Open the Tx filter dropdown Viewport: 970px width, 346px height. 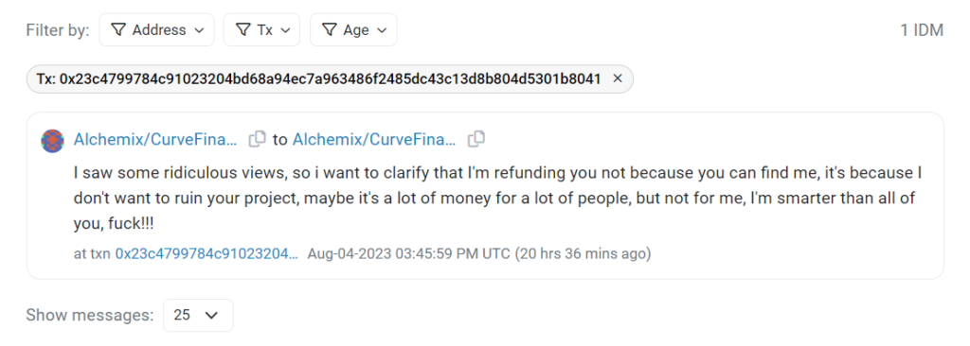click(x=261, y=29)
